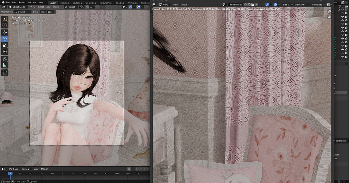Open the Object Mode dropdown
Screen dimensions: 349x183
coord(18,7)
